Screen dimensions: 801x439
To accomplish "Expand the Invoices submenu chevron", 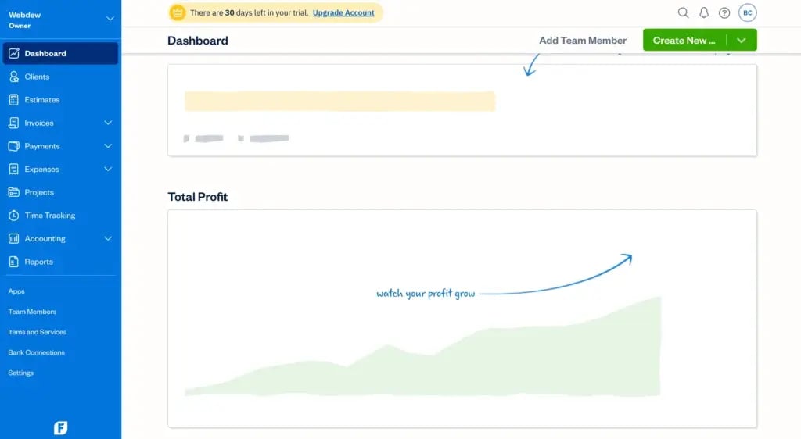I will click(108, 123).
